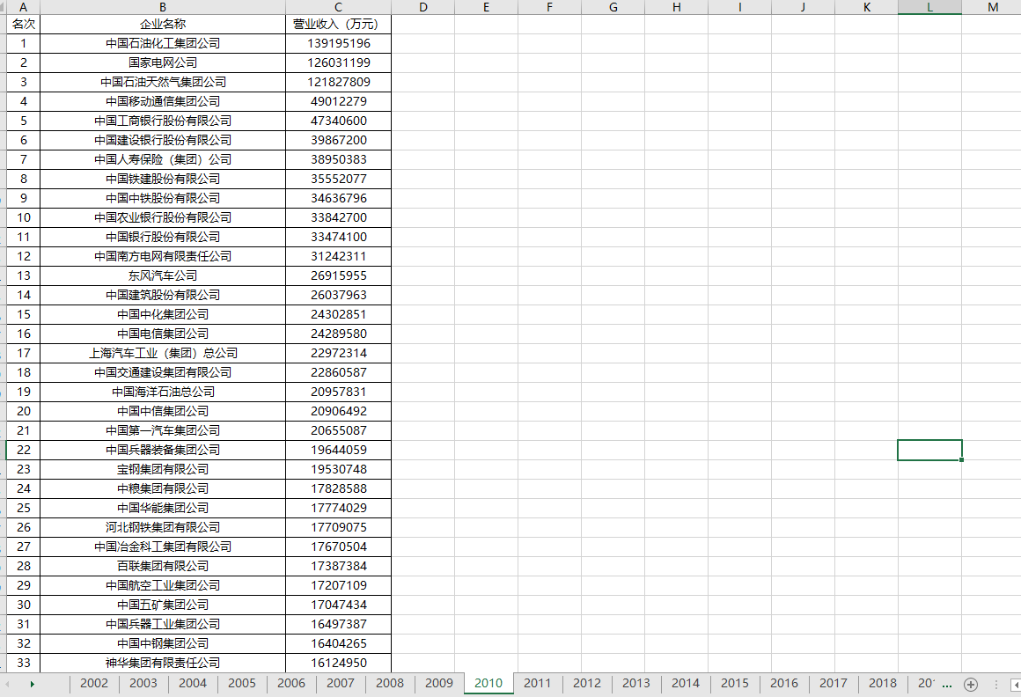The width and height of the screenshot is (1021, 697).
Task: Select cell 中国石油化工集团公司
Action: click(x=163, y=44)
